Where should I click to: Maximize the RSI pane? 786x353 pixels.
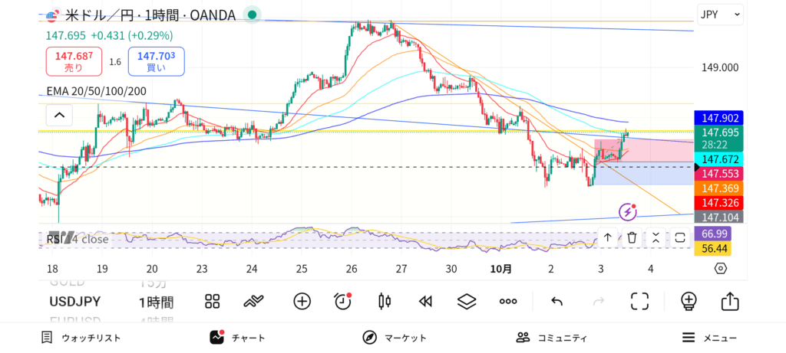coord(680,237)
